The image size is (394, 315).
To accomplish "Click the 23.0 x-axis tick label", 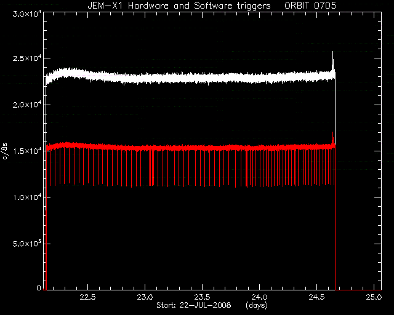I will [x=145, y=297].
